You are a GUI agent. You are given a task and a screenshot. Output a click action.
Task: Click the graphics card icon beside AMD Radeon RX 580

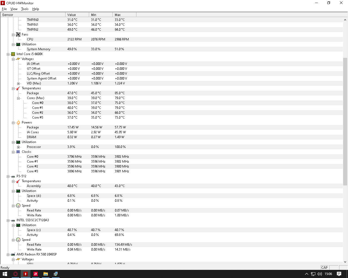pos(13,254)
